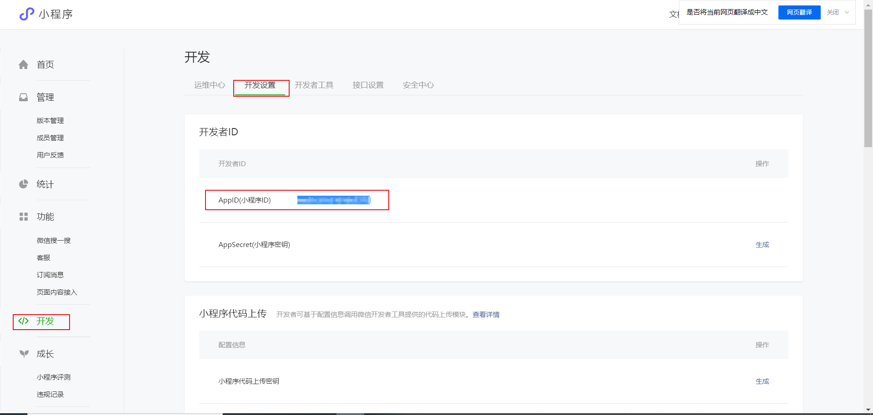Click the 管理 inbox icon
This screenshot has height=415, width=873.
pos(24,97)
